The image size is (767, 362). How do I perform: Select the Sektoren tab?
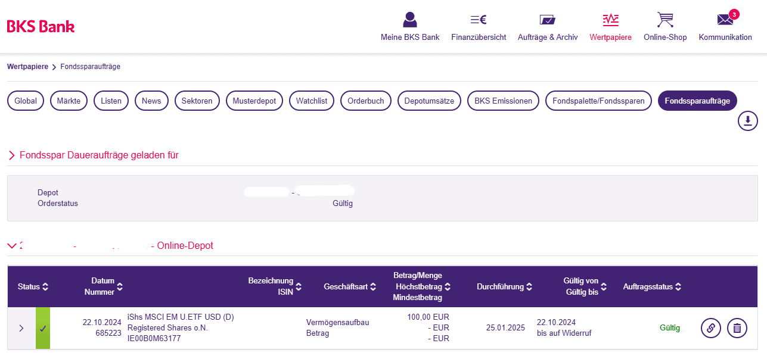(197, 101)
